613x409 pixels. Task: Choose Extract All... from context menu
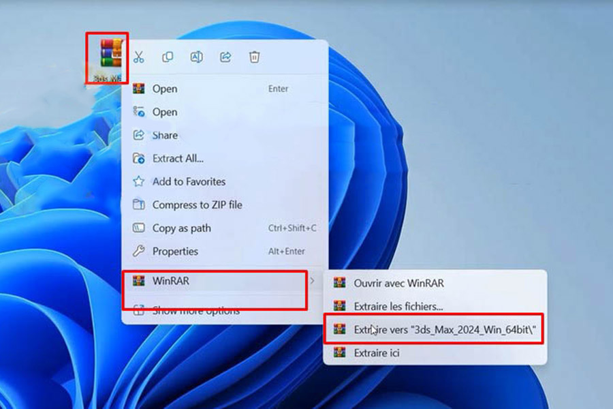click(178, 158)
